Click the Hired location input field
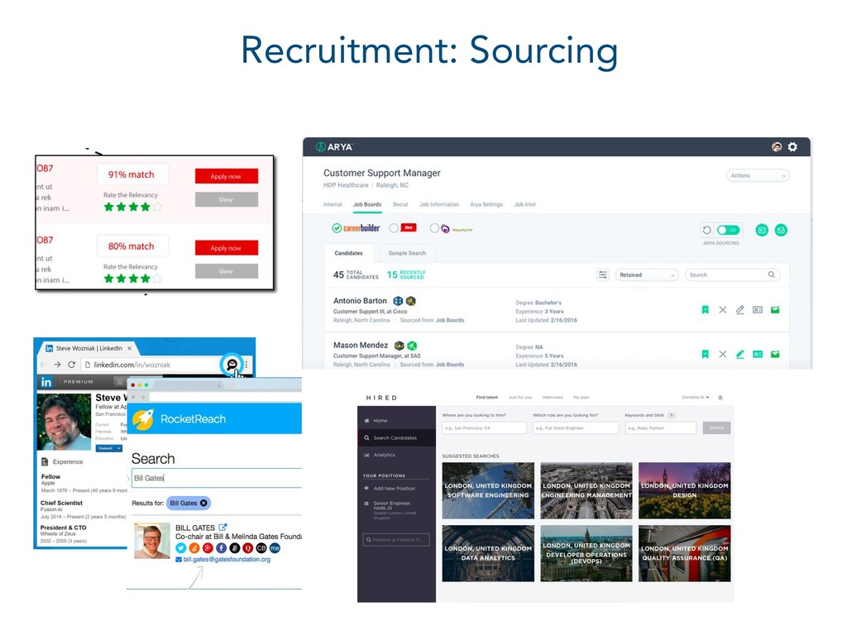 [x=484, y=427]
